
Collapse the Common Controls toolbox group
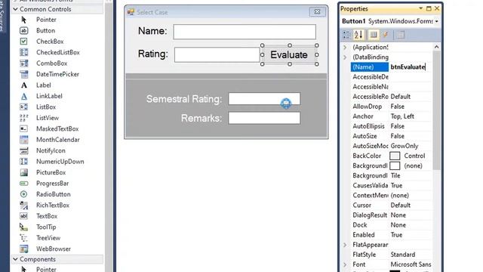click(x=15, y=9)
